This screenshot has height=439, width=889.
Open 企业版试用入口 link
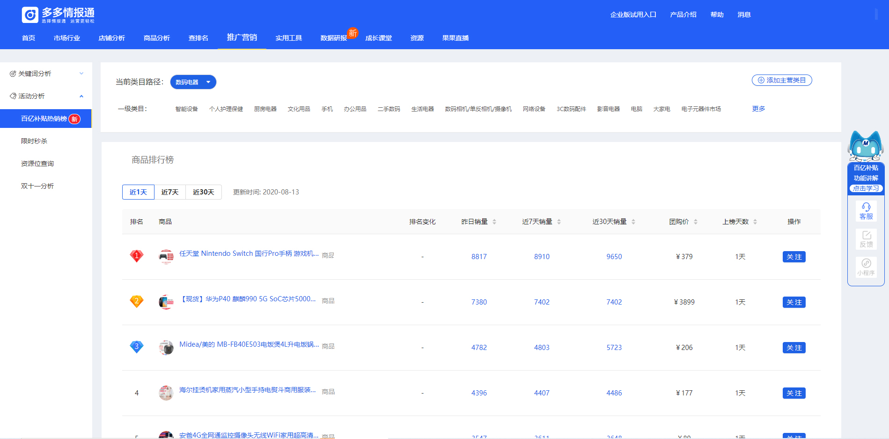coord(633,15)
